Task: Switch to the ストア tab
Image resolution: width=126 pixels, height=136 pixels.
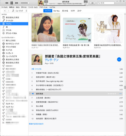Action: 79,11
